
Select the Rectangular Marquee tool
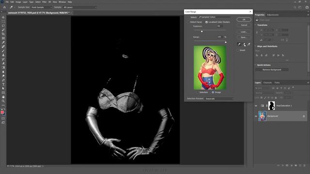3,21
